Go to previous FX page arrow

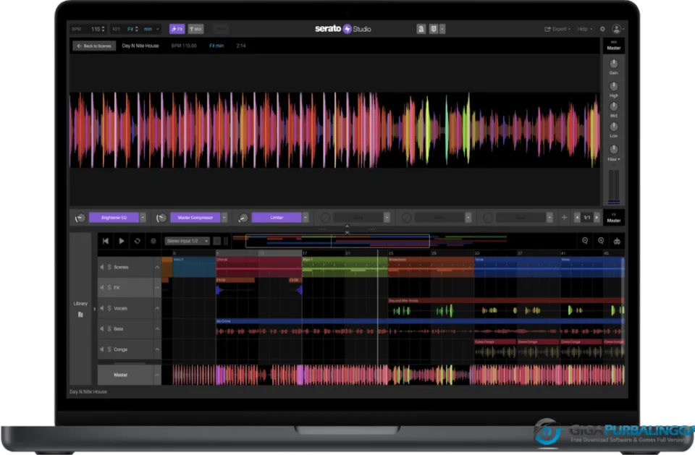(x=577, y=218)
